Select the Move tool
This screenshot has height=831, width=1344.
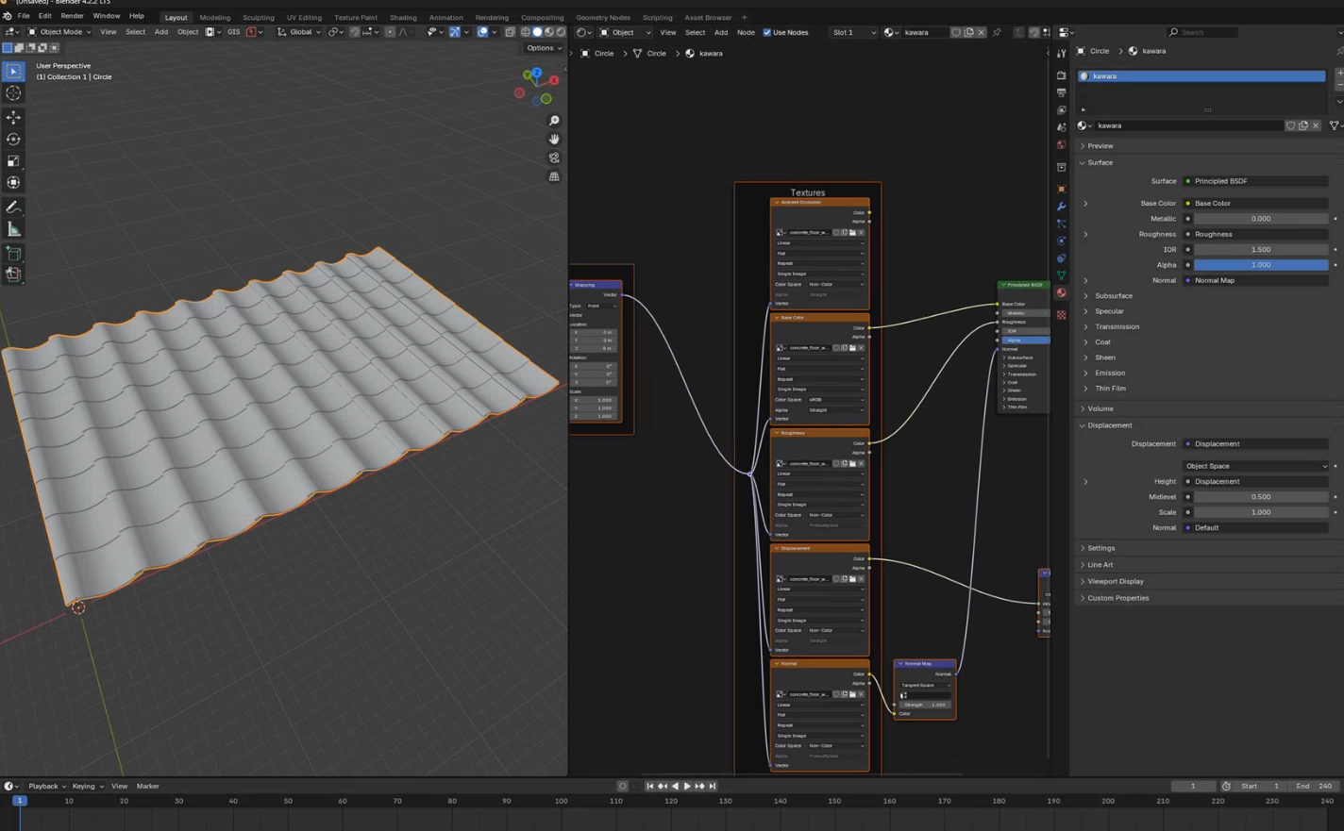point(13,118)
